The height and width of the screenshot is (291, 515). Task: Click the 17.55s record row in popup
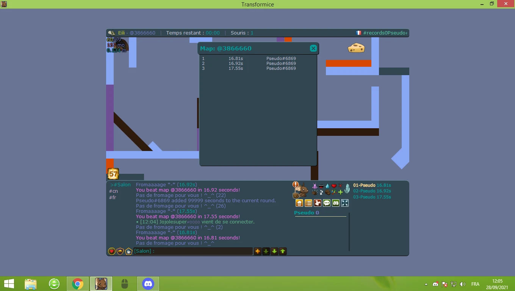249,68
